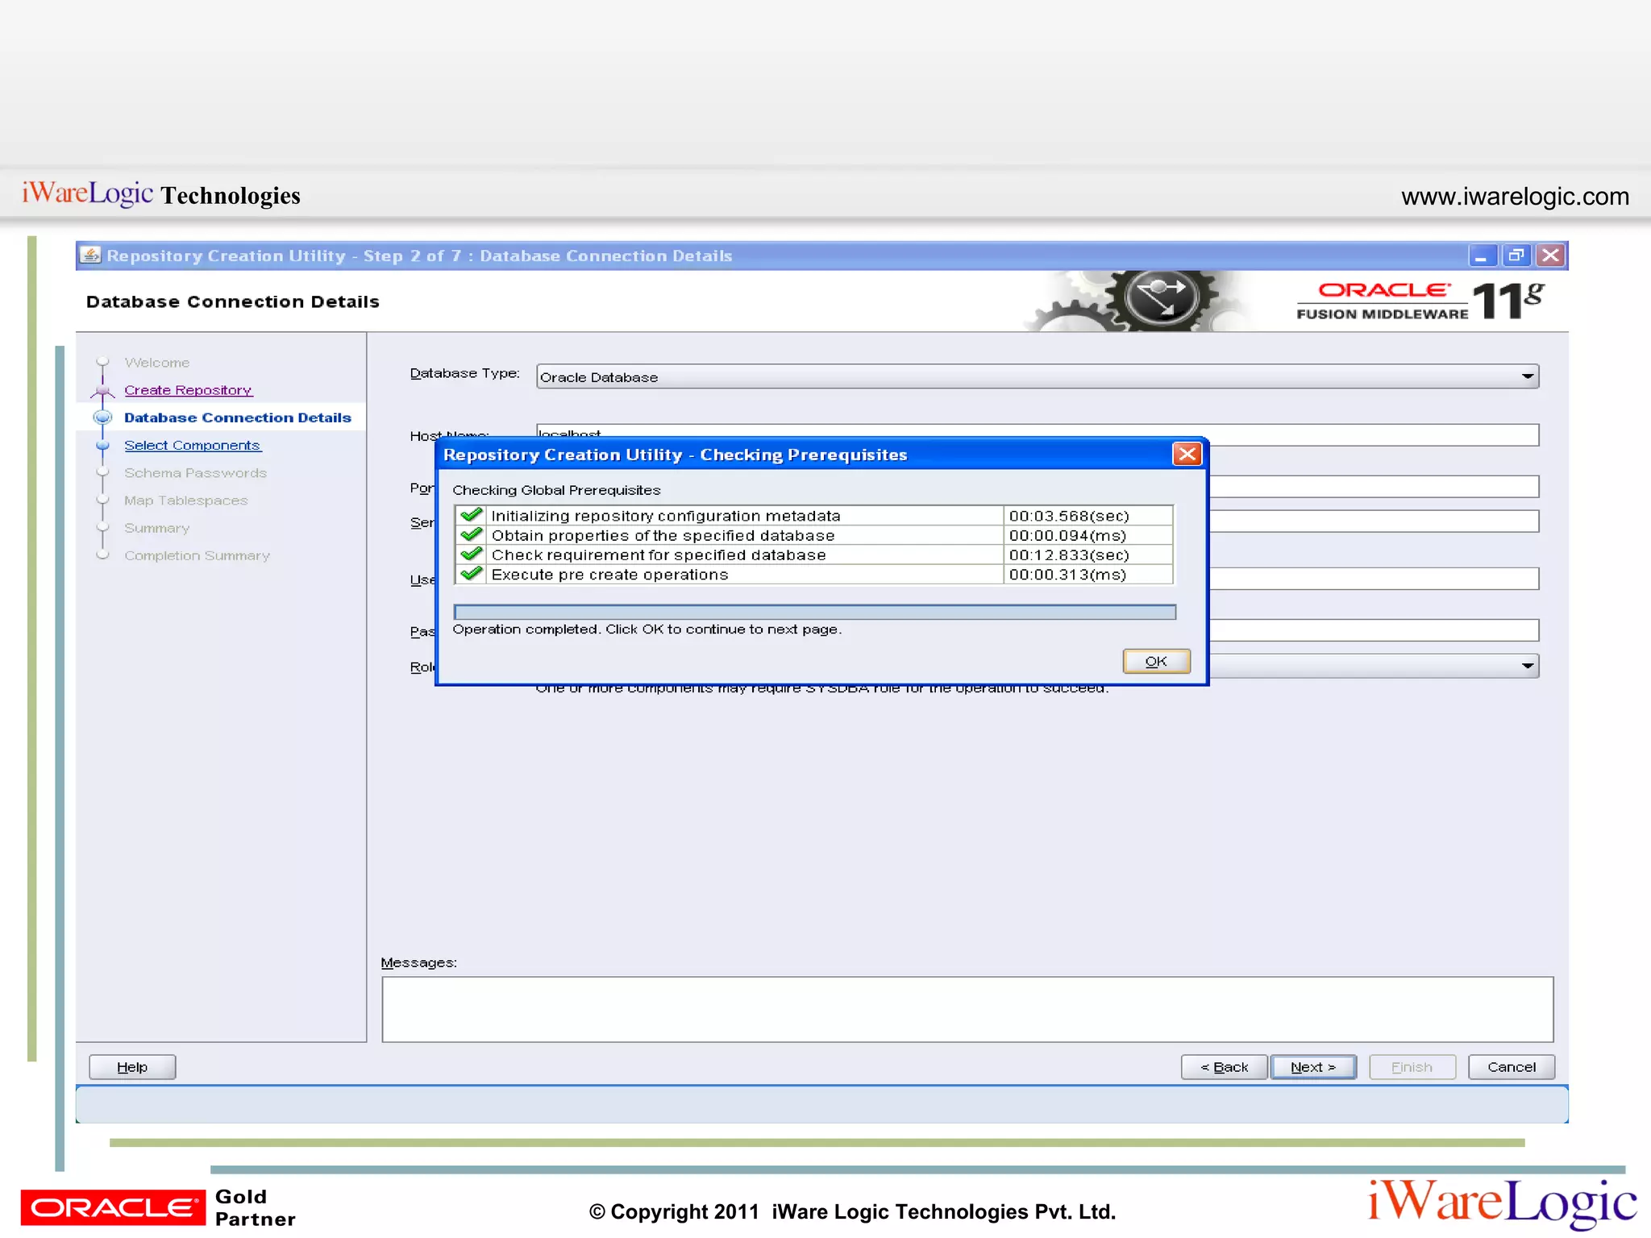Click the checkmark next to Obtain properties row
1651x1238 pixels.
[x=472, y=534]
